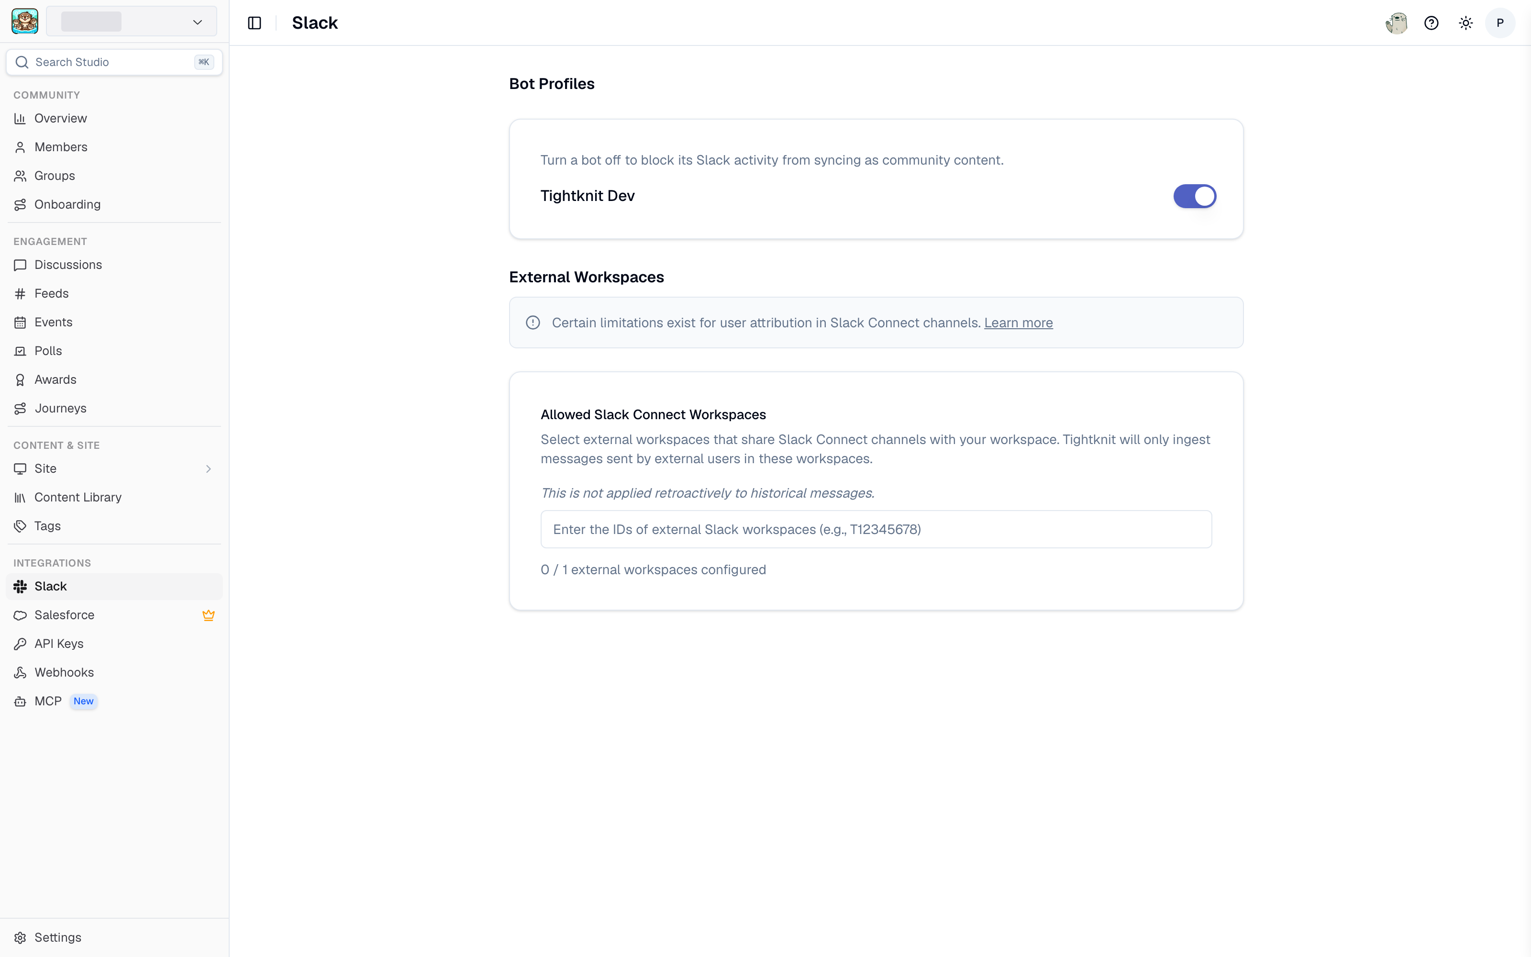
Task: Open the workspace switcher dropdown
Action: point(132,22)
